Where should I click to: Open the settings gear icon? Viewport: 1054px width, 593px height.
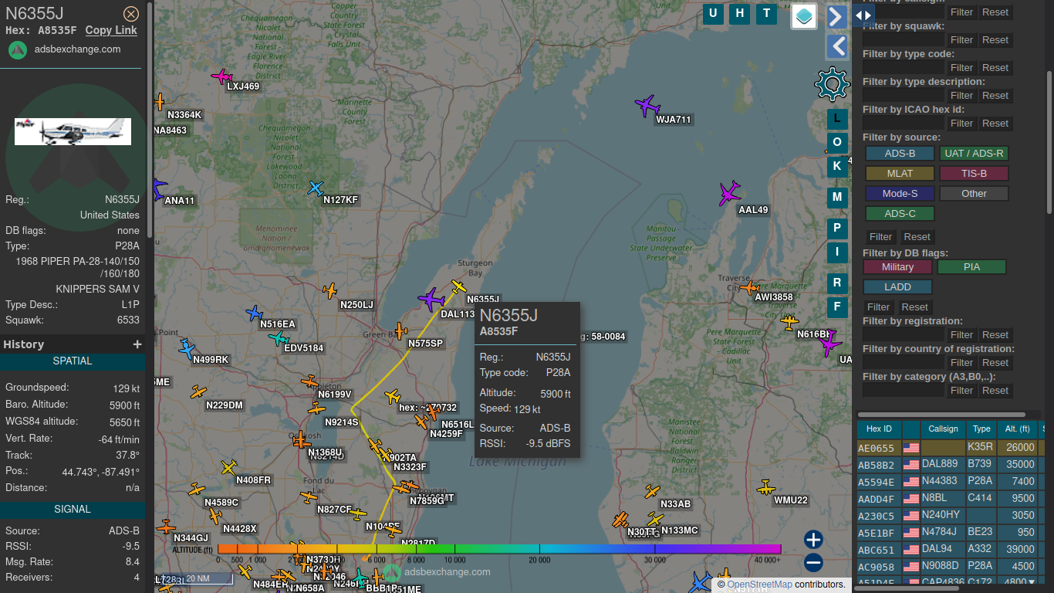(x=832, y=84)
